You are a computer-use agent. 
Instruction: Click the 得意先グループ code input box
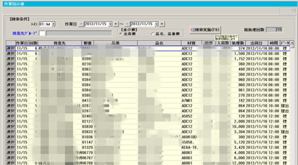[x=42, y=33]
